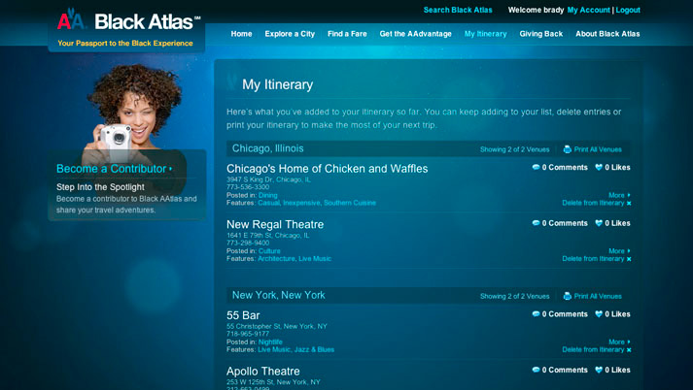The image size is (693, 390).
Task: Open the Home menu item
Action: point(241,34)
